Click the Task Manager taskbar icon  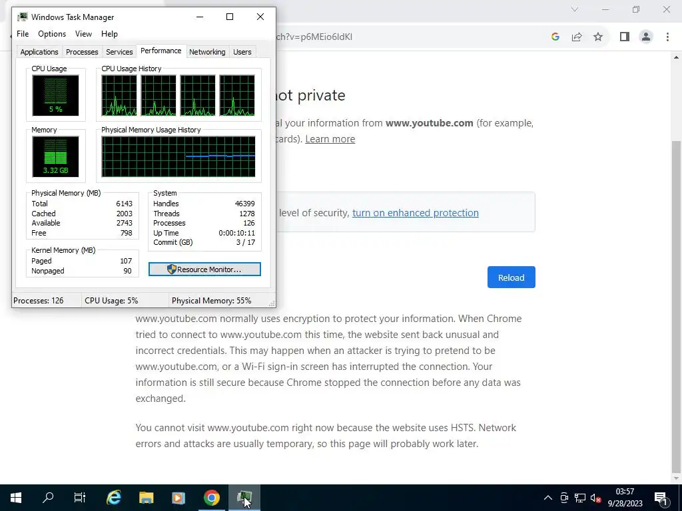[x=244, y=498]
